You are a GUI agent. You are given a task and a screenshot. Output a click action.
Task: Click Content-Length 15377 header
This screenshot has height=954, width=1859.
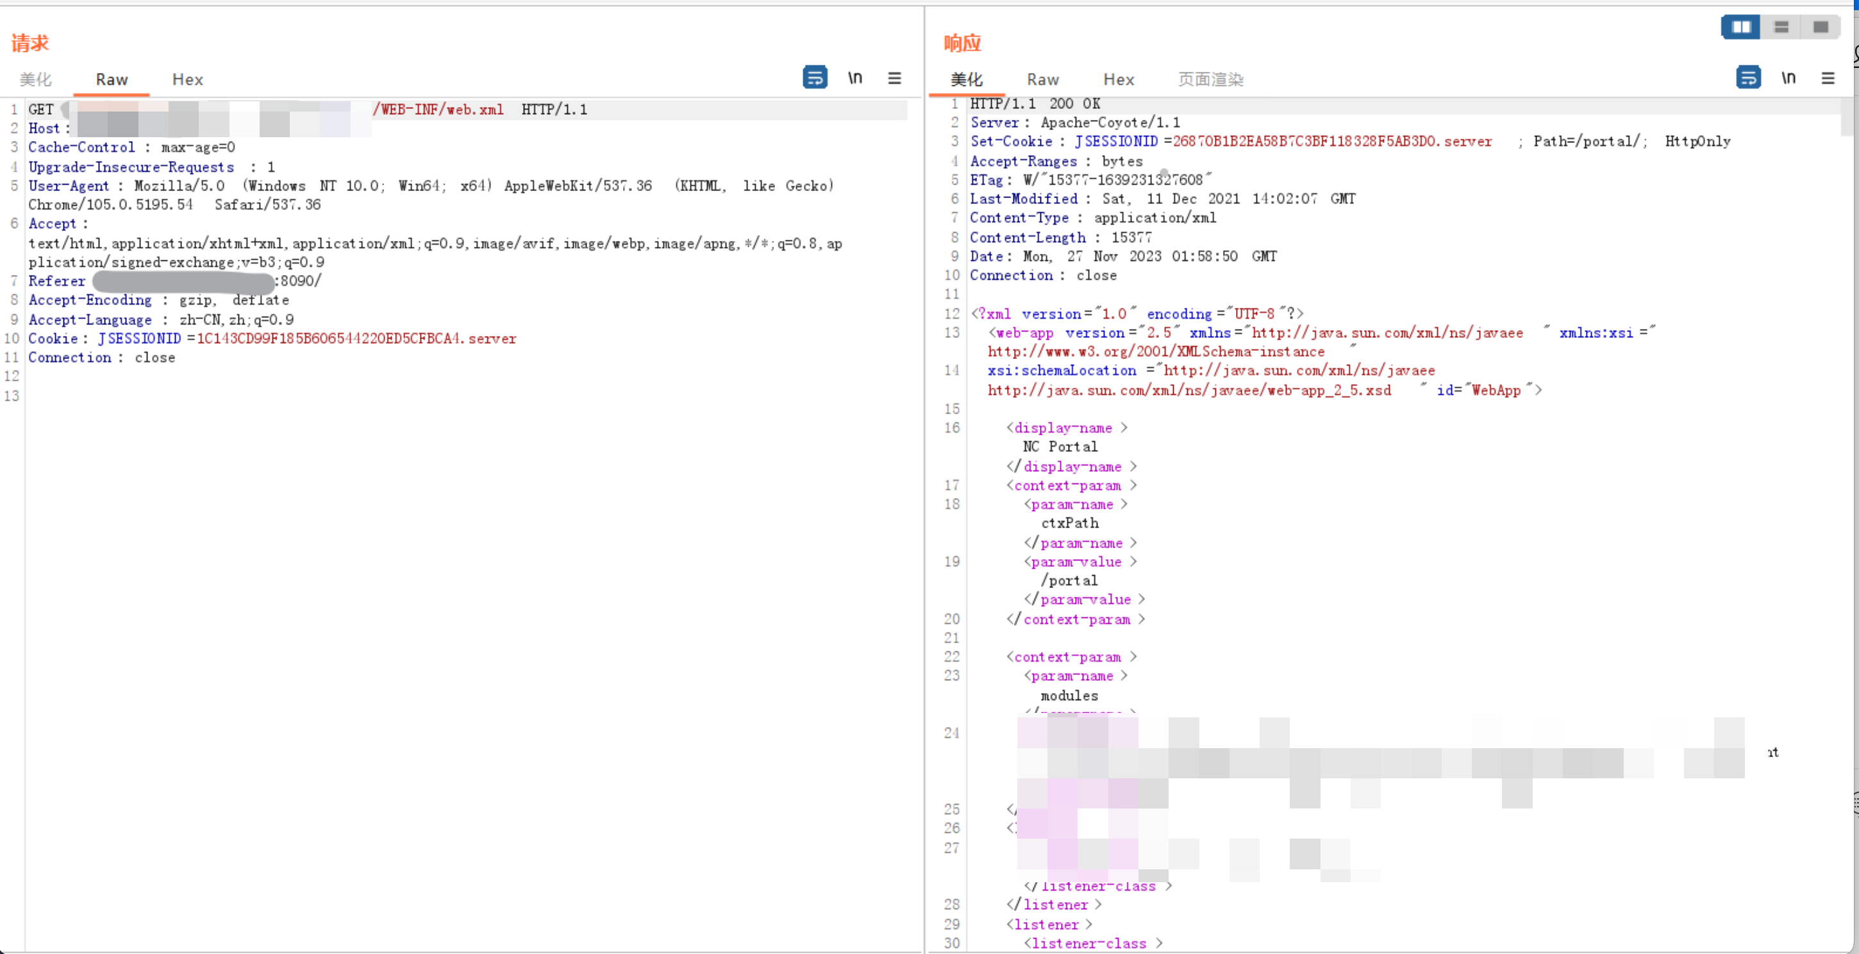tap(1060, 237)
